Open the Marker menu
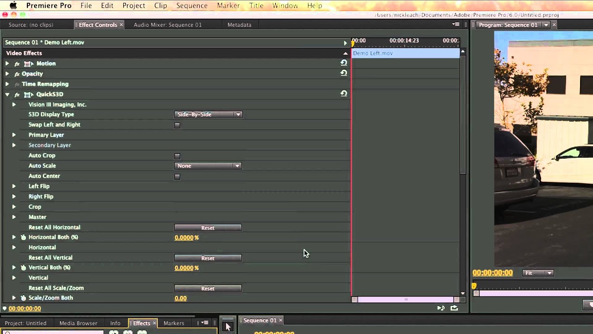Screen dimensions: 593x334 click(x=228, y=6)
